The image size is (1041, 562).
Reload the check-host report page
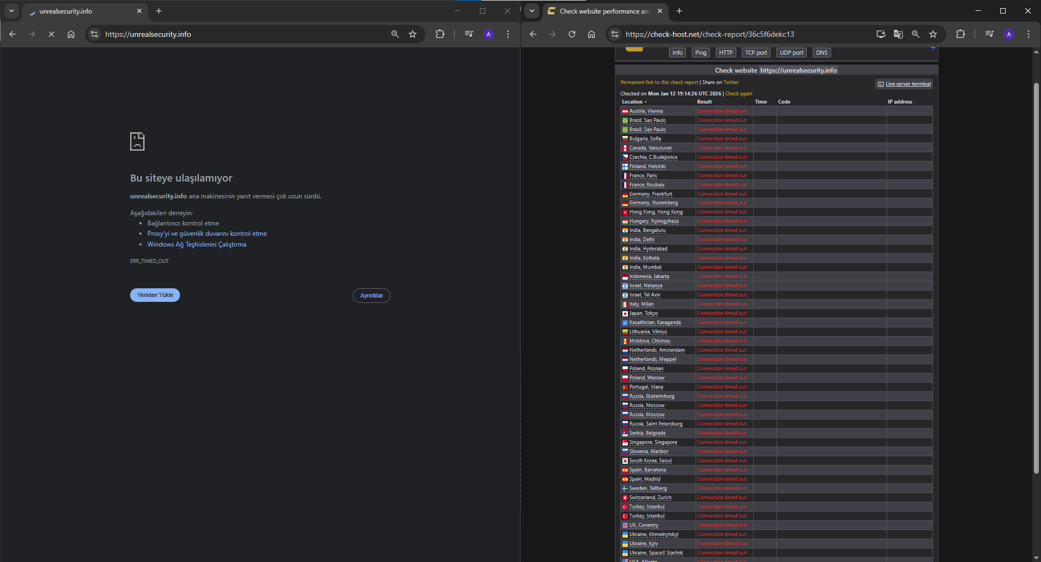click(x=572, y=34)
